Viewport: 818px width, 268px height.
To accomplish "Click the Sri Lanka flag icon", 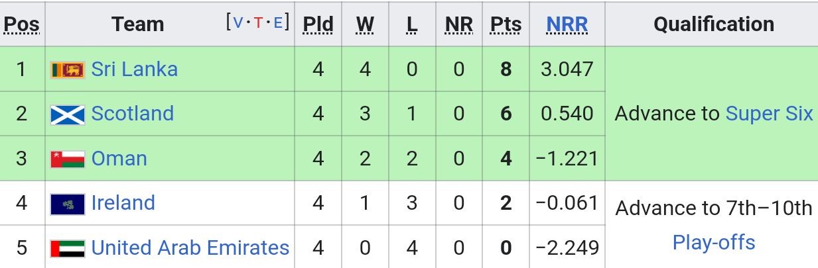I will click(x=68, y=70).
